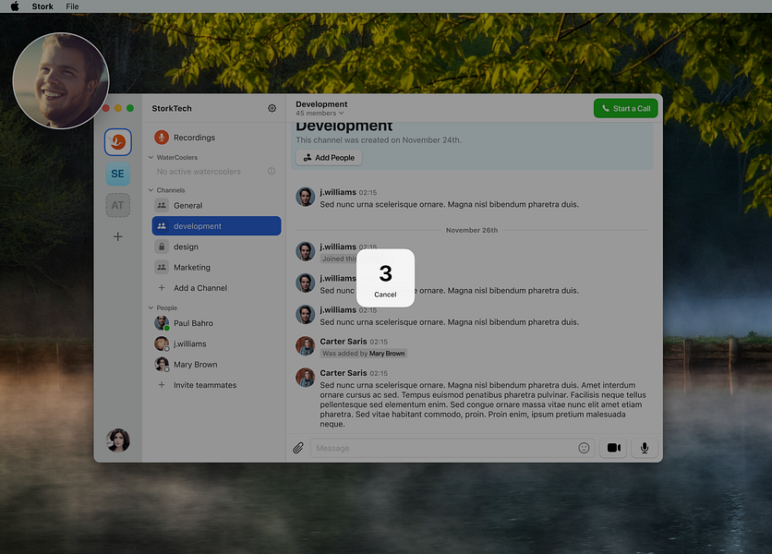The width and height of the screenshot is (772, 554).
Task: Select the development channel
Action: pos(217,226)
